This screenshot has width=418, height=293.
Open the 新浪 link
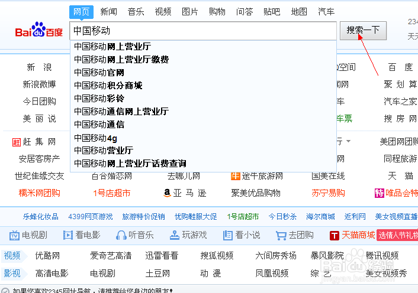39,67
